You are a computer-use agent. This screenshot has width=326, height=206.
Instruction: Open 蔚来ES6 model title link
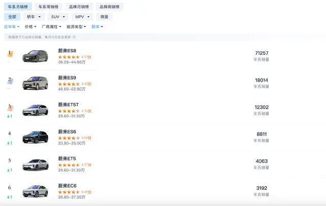(67, 132)
